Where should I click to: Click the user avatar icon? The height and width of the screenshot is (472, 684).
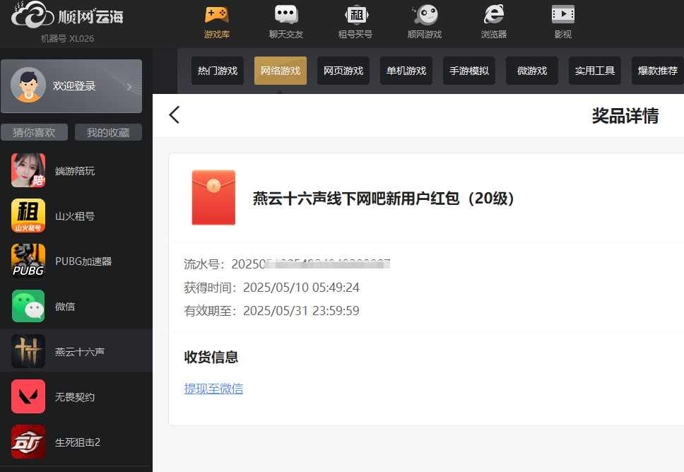click(28, 85)
